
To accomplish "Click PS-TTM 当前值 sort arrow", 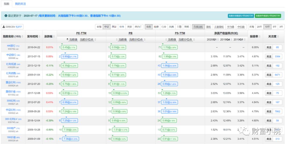I will click(x=166, y=40).
